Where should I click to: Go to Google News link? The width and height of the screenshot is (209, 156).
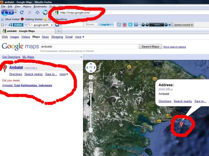(45, 37)
